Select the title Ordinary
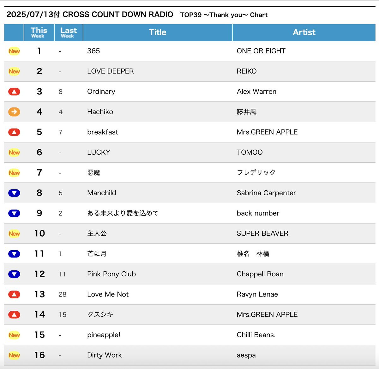This screenshot has height=369, width=379. point(101,92)
